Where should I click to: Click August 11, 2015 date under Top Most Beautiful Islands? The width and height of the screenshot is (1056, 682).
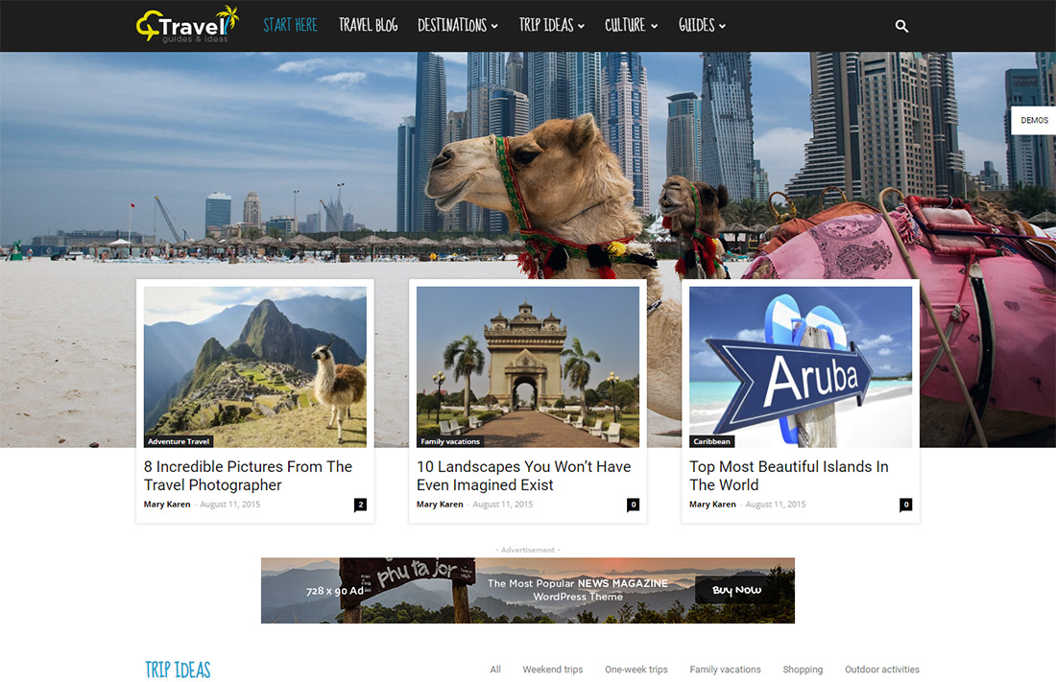click(775, 505)
